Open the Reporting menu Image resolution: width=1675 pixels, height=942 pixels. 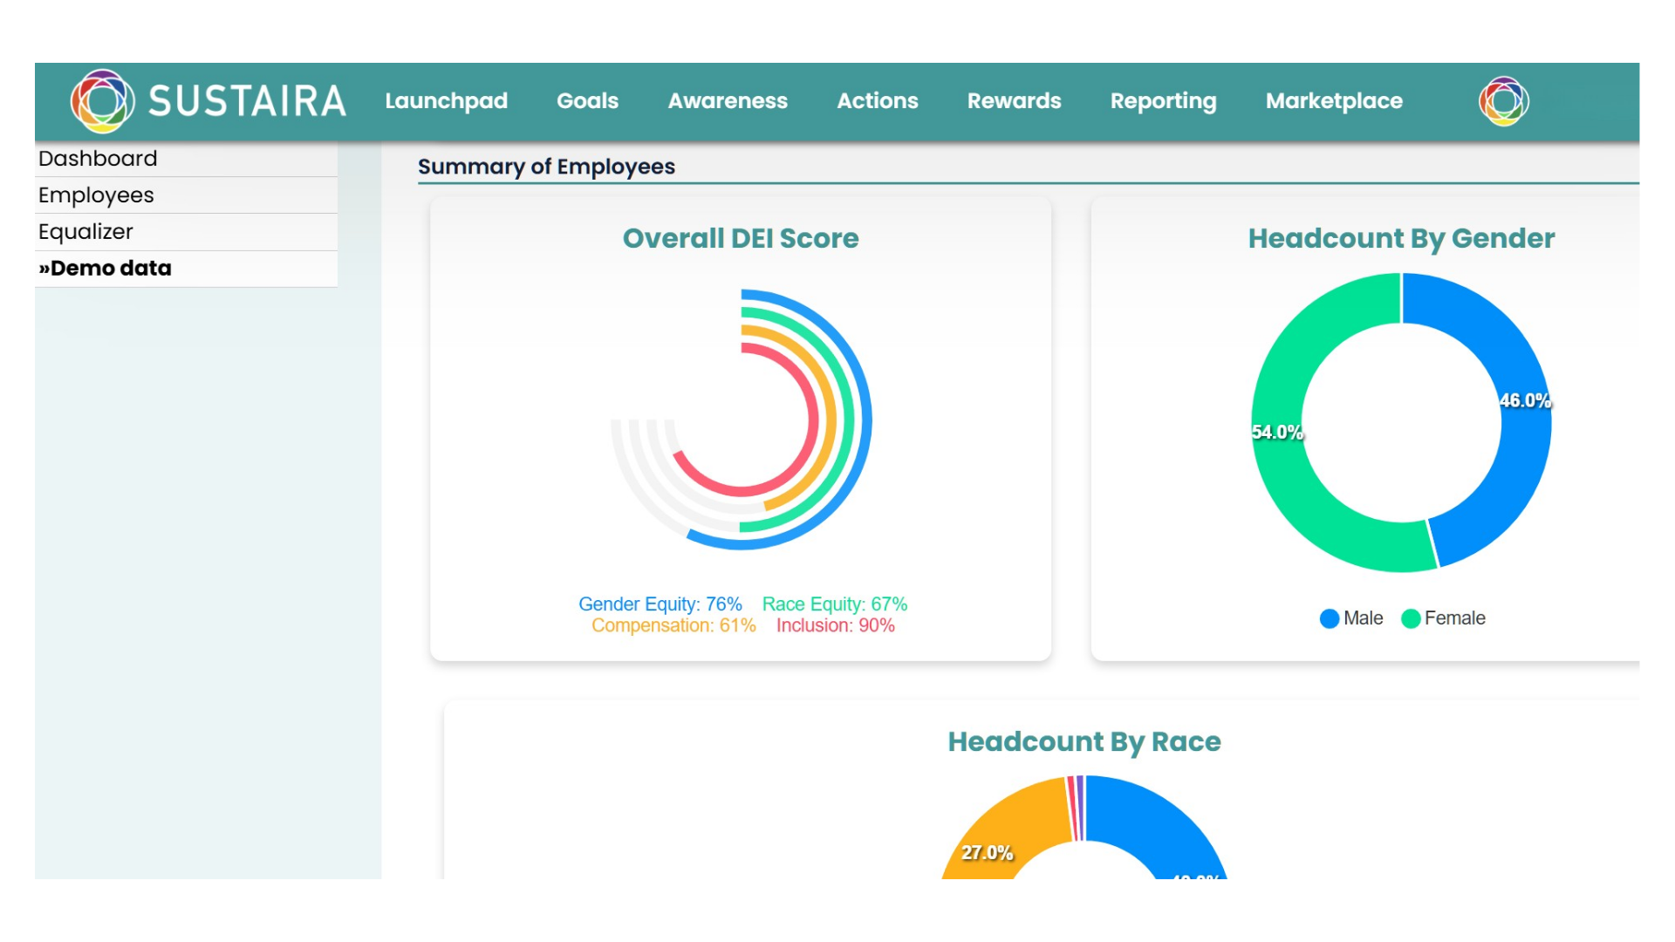click(x=1163, y=101)
